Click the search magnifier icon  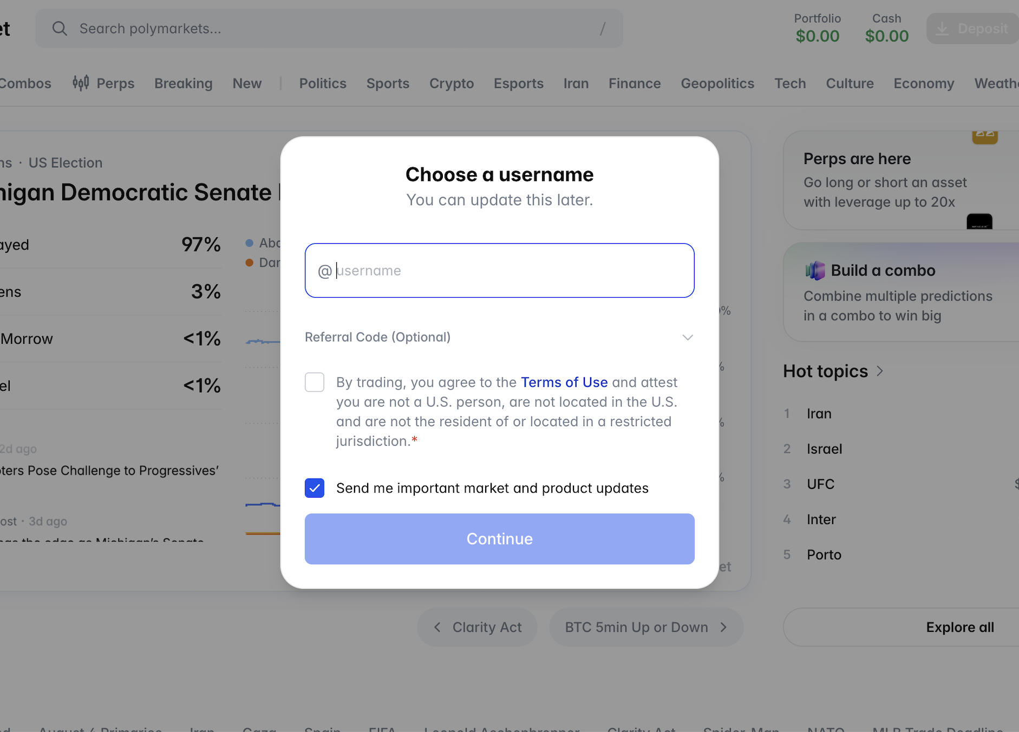click(60, 29)
